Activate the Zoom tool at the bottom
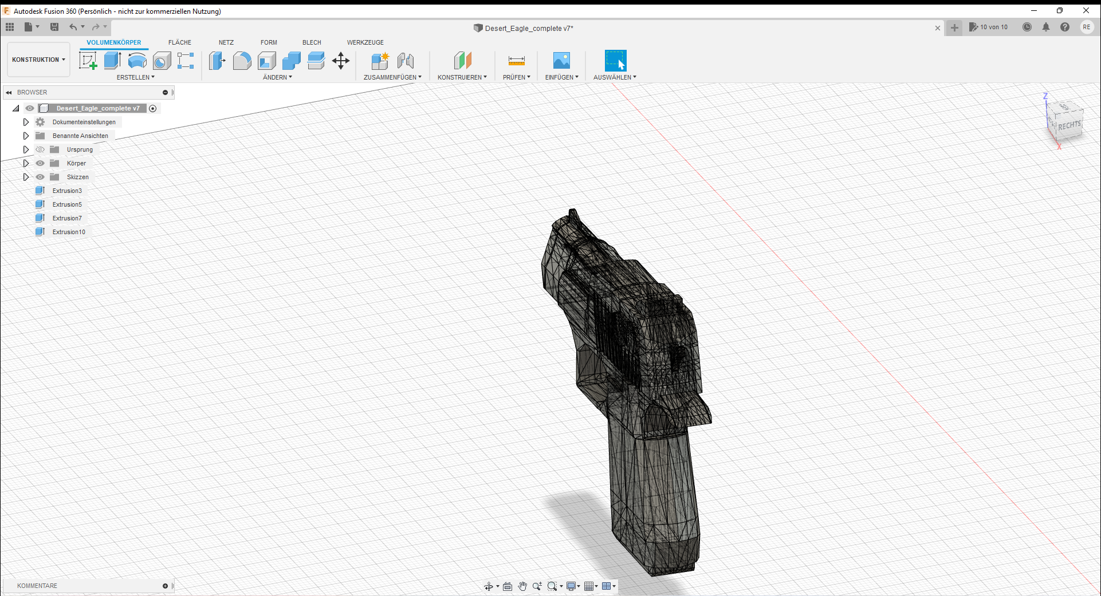 (x=537, y=586)
